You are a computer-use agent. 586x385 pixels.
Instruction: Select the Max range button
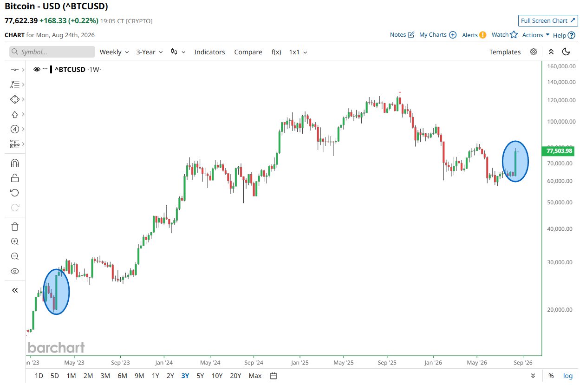point(255,376)
